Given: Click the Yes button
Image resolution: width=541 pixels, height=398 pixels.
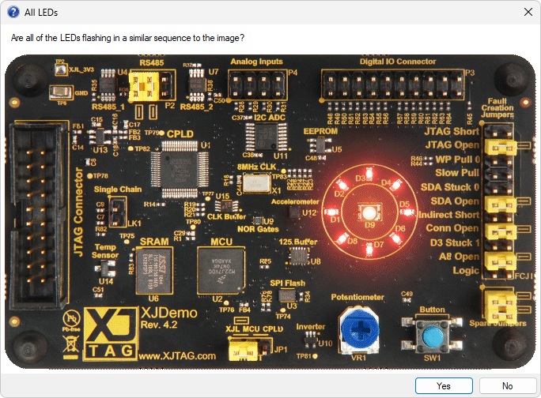Looking at the screenshot, I should [444, 385].
